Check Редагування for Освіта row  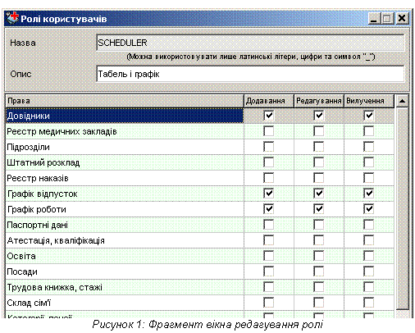pyautogui.click(x=318, y=256)
